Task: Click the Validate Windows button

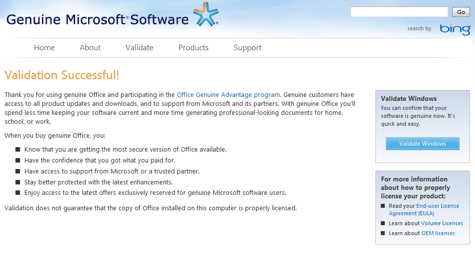Action: (x=422, y=144)
